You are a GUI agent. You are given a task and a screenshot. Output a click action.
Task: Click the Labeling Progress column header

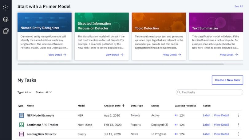(x=185, y=106)
